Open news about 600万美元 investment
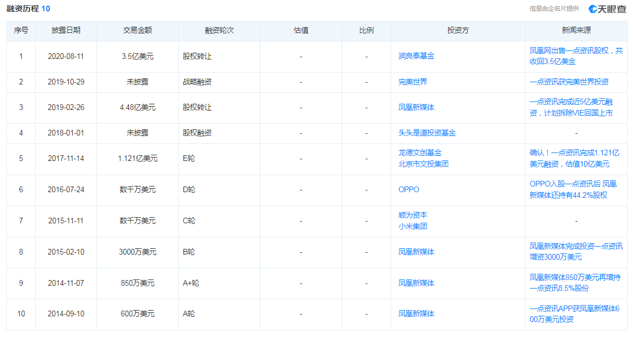Screen dimensions: 633x339 (574, 313)
